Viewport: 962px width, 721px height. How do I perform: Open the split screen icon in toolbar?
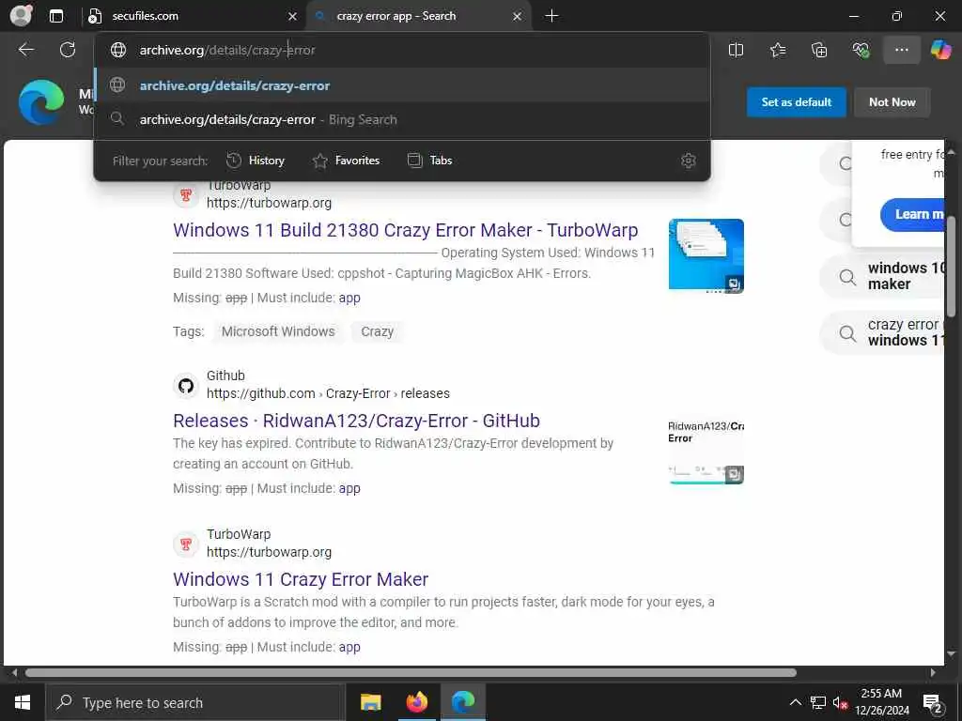(x=736, y=50)
